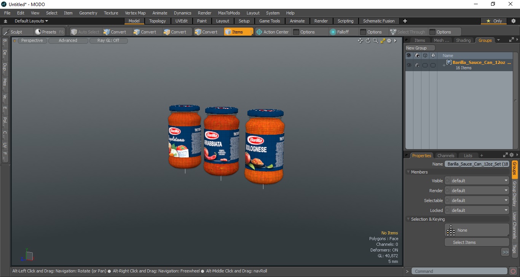Switch to the Schematic Fusion tab
Viewport: 520px width, 277px height.
pyautogui.click(x=379, y=21)
